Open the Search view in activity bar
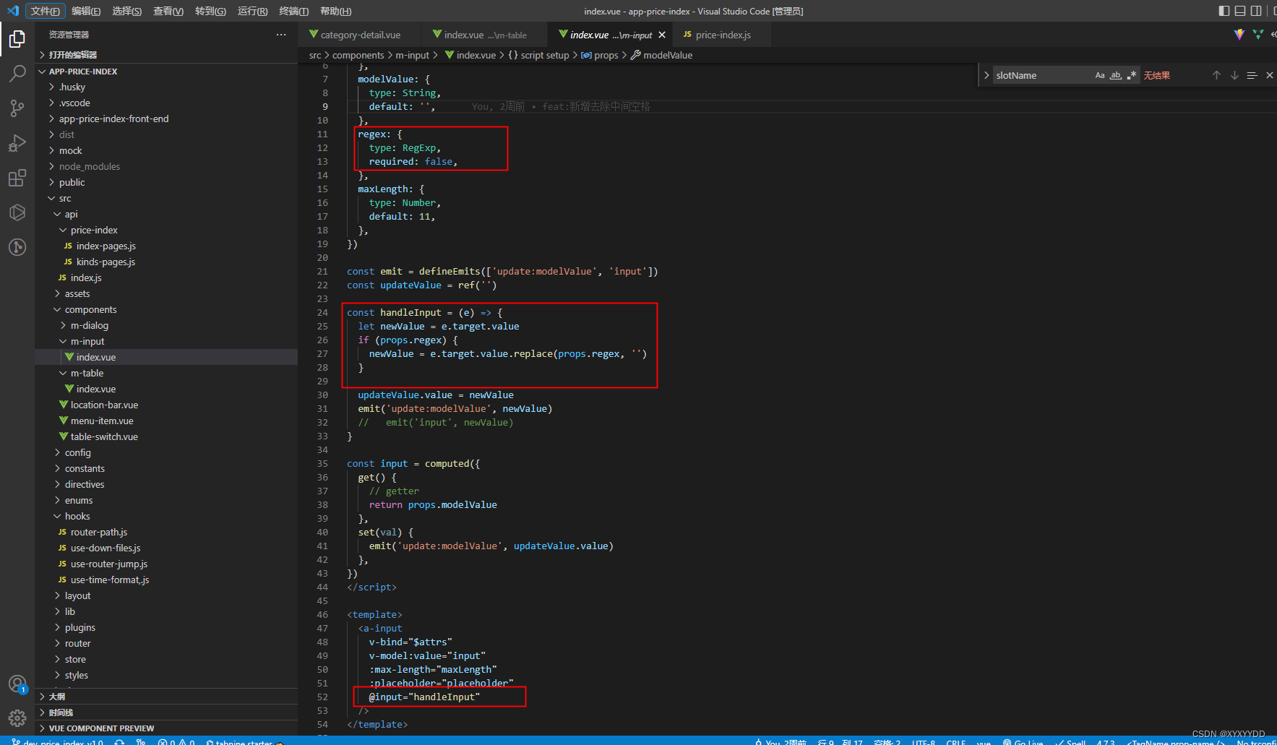Screen dimensions: 1277x745 (17, 74)
